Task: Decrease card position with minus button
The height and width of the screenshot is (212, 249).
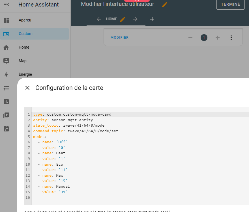Action: click(190, 38)
